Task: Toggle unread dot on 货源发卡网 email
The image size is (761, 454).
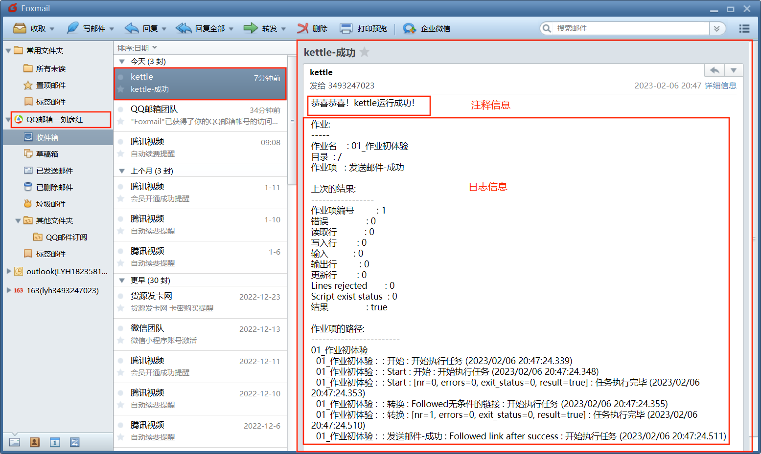Action: [x=120, y=296]
